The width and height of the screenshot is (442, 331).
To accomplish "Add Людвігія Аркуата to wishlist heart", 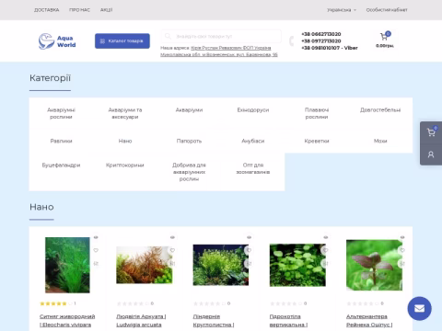I will tap(172, 250).
